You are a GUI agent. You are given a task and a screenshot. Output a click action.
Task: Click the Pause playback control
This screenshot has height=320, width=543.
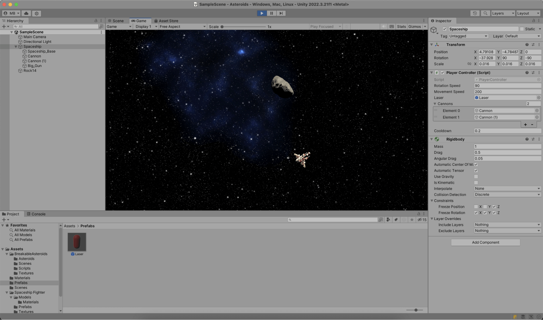point(272,13)
